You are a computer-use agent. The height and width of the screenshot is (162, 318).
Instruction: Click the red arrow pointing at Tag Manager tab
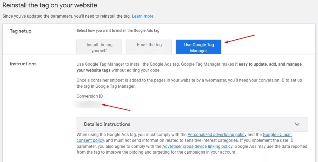point(240,39)
